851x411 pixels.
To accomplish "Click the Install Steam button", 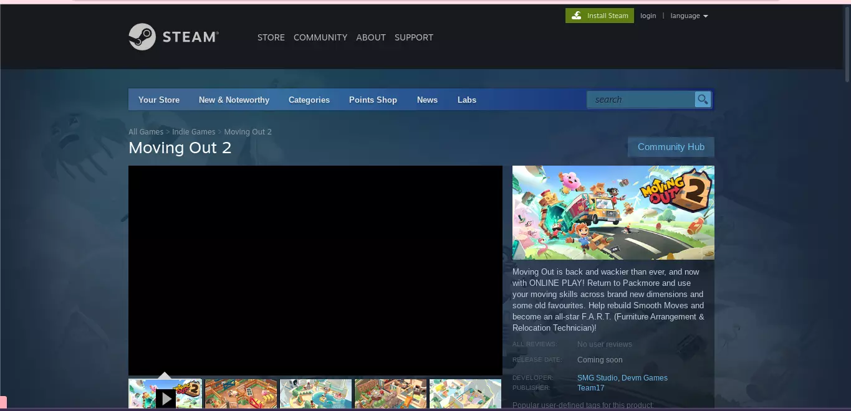I will pos(600,16).
